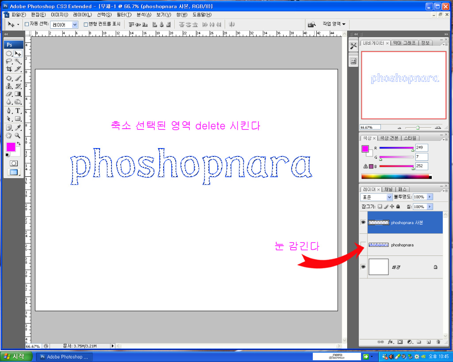Reset to default foreground and background colors
Image resolution: width=453 pixels, height=362 pixels.
click(7, 155)
